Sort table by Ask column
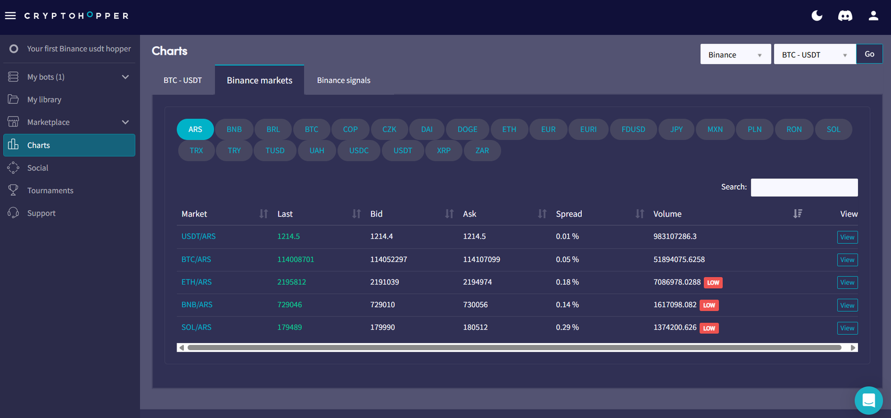Screen dimensions: 891x418 [x=542, y=214]
